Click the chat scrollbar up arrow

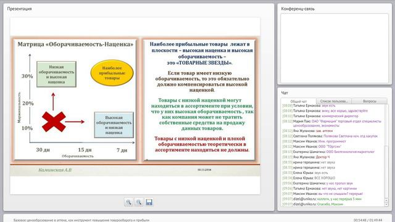tap(386, 200)
